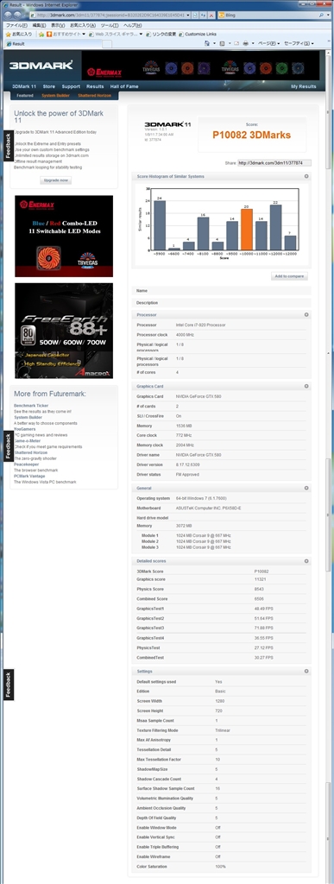Click the Upgrade now button

point(56,180)
